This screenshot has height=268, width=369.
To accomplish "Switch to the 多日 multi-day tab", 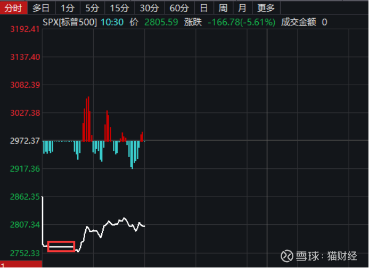I will (42, 8).
